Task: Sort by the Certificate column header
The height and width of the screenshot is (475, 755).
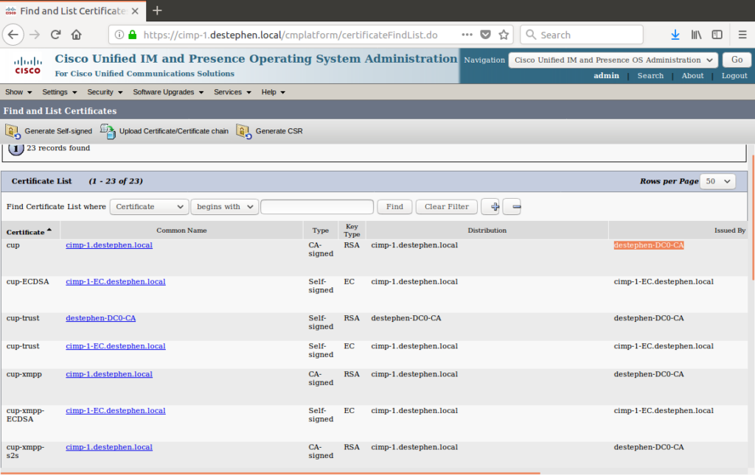Action: pyautogui.click(x=29, y=232)
